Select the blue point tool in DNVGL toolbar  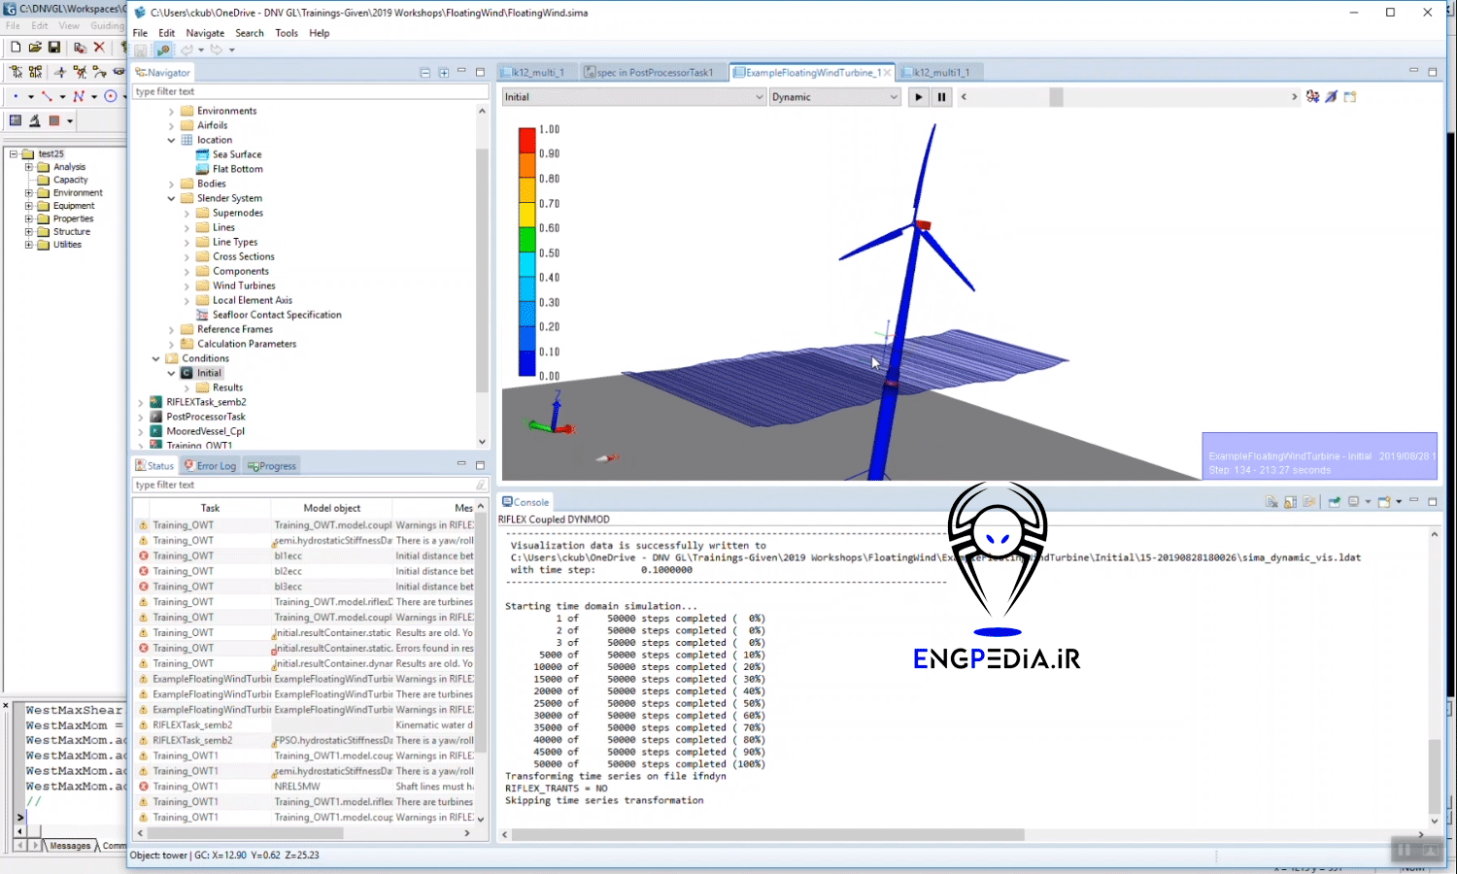pos(16,96)
